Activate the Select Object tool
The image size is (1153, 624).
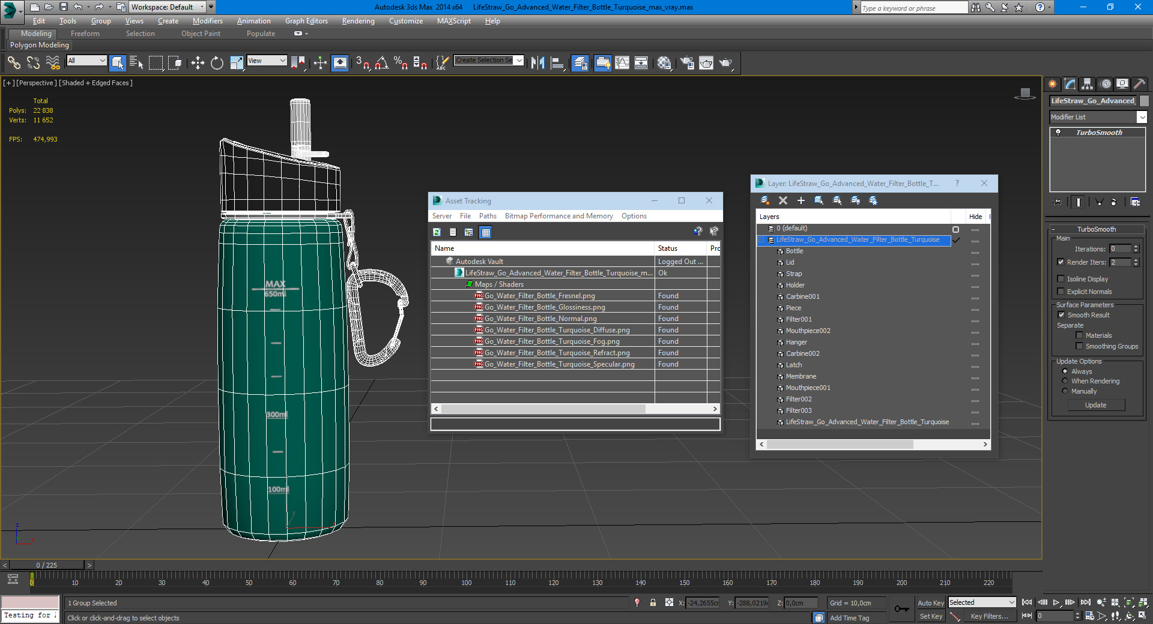click(118, 62)
